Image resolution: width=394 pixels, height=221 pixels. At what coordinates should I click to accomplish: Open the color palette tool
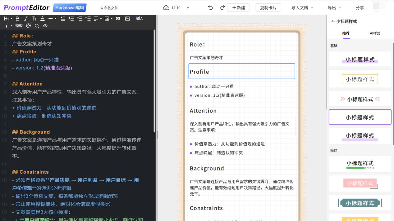click(28, 26)
